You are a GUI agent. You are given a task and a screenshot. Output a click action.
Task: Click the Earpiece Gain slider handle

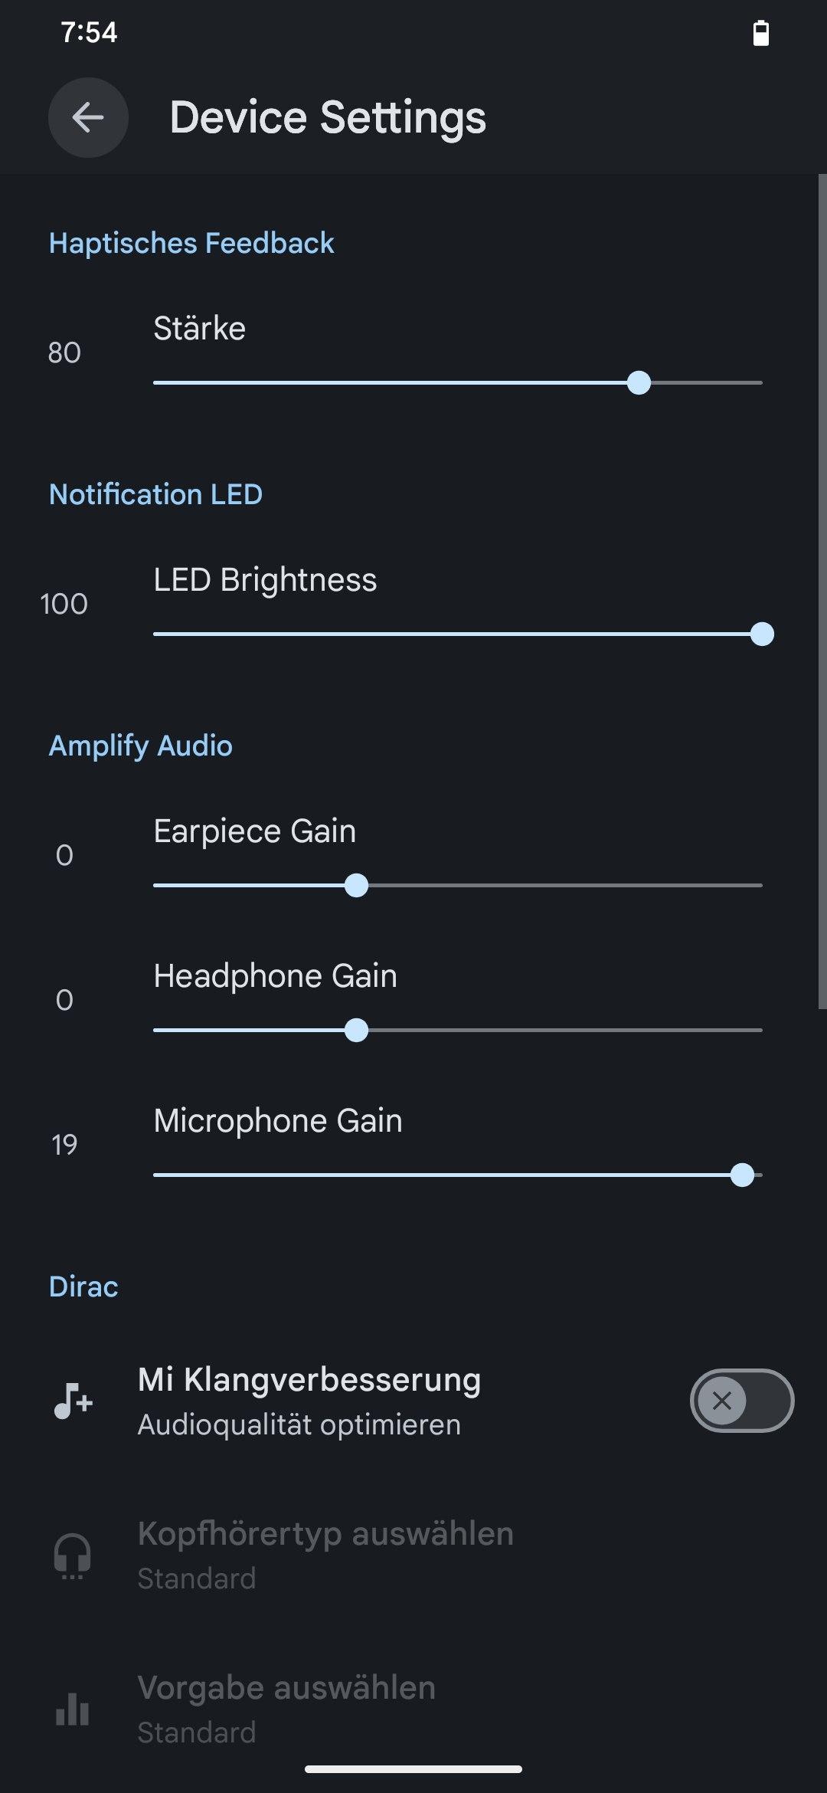[x=356, y=885]
